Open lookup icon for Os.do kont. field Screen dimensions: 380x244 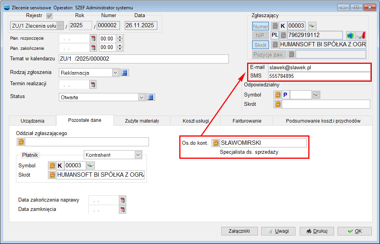click(215, 143)
